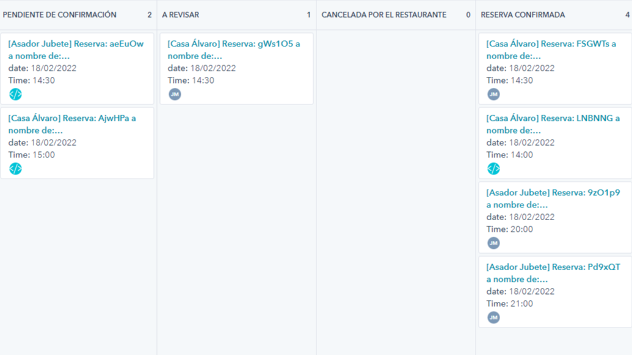Select the Pendiente de Confirmación column header
This screenshot has height=355, width=632.
60,15
